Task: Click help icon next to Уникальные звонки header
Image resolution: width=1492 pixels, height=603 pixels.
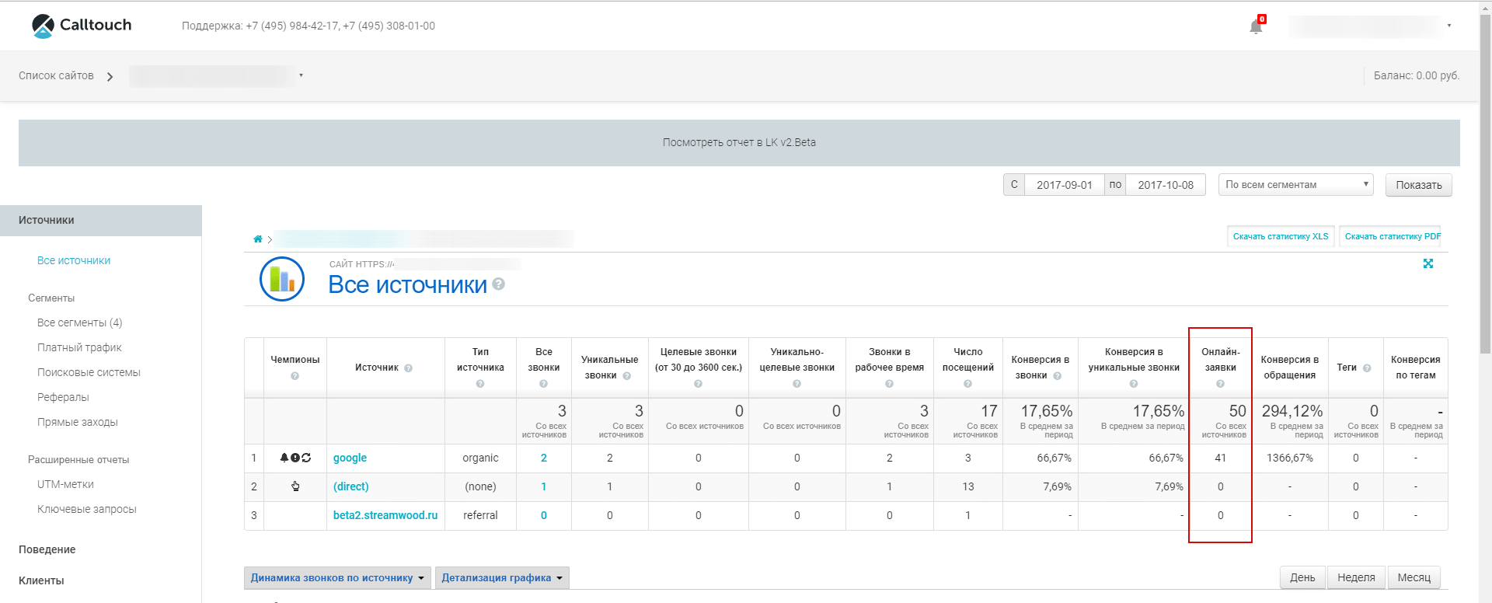Action: (x=626, y=376)
